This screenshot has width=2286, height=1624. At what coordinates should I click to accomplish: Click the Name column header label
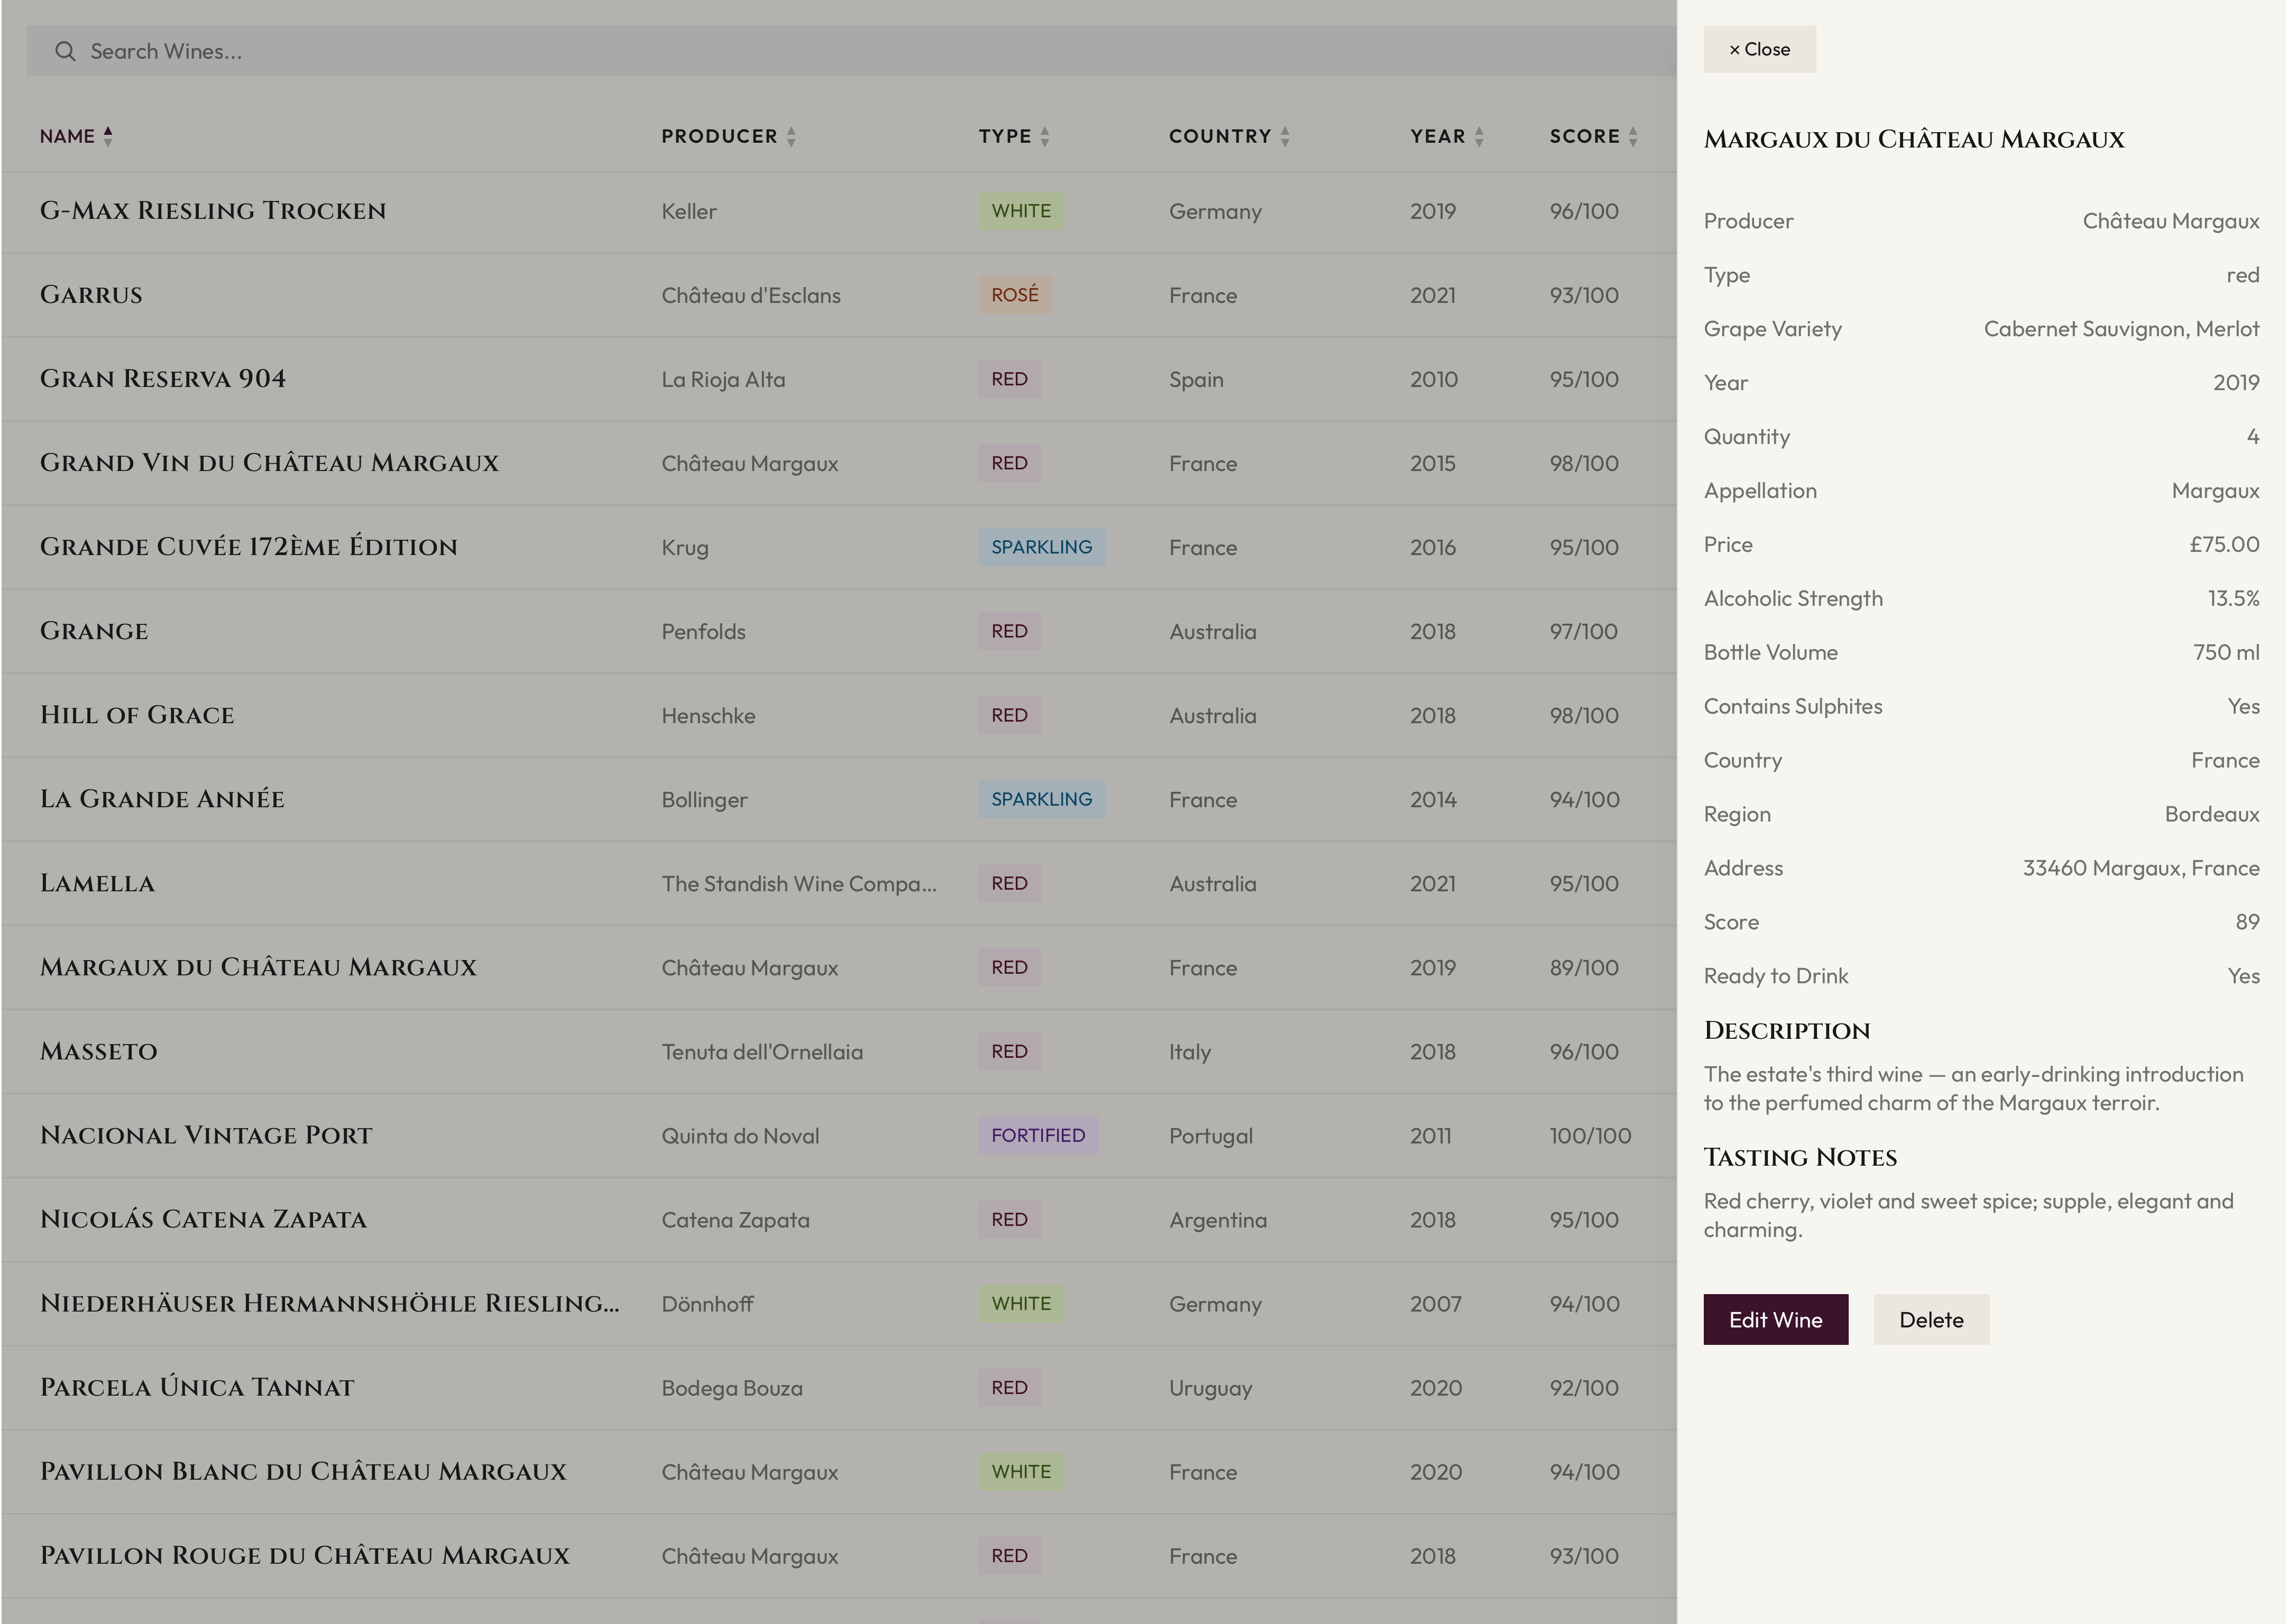click(x=67, y=136)
